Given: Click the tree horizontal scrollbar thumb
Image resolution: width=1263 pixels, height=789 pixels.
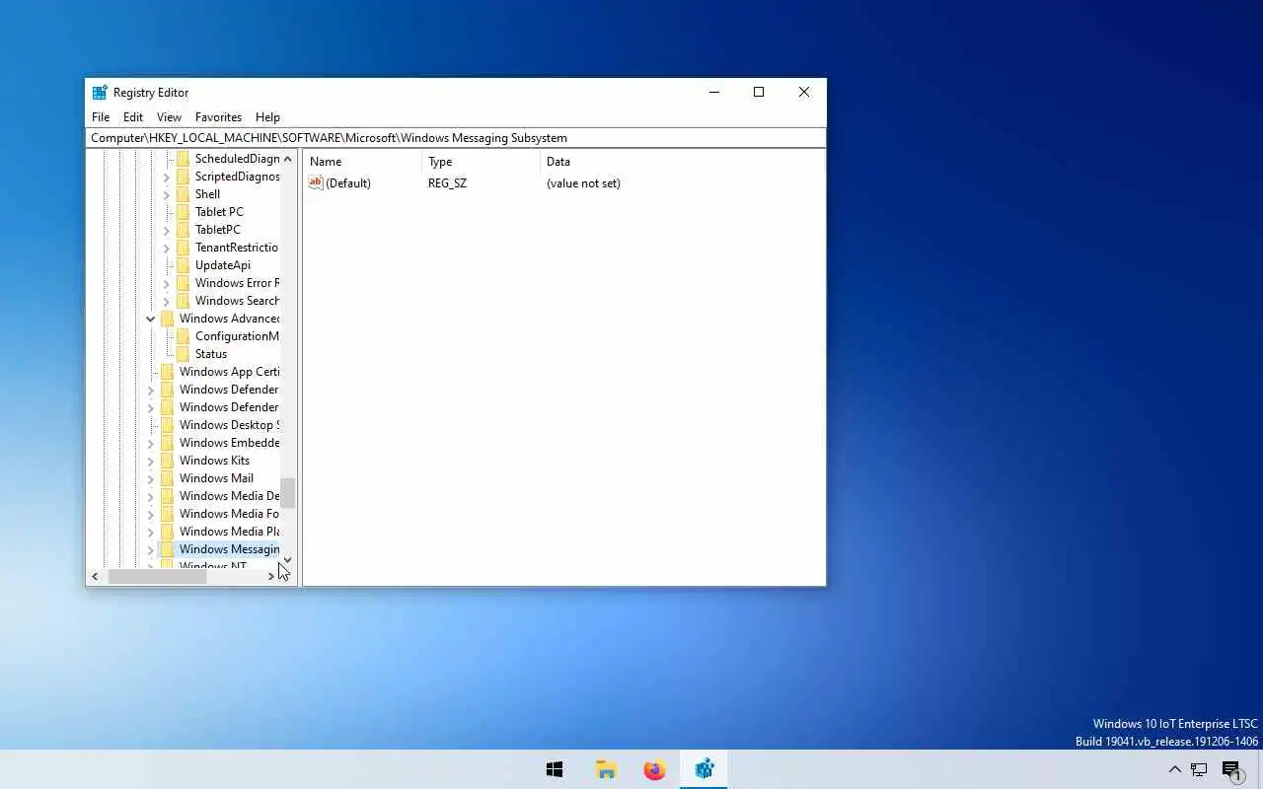Looking at the screenshot, I should pyautogui.click(x=157, y=577).
